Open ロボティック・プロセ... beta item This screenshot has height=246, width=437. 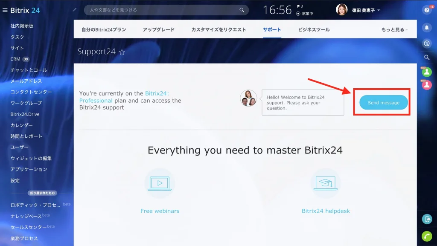(35, 205)
